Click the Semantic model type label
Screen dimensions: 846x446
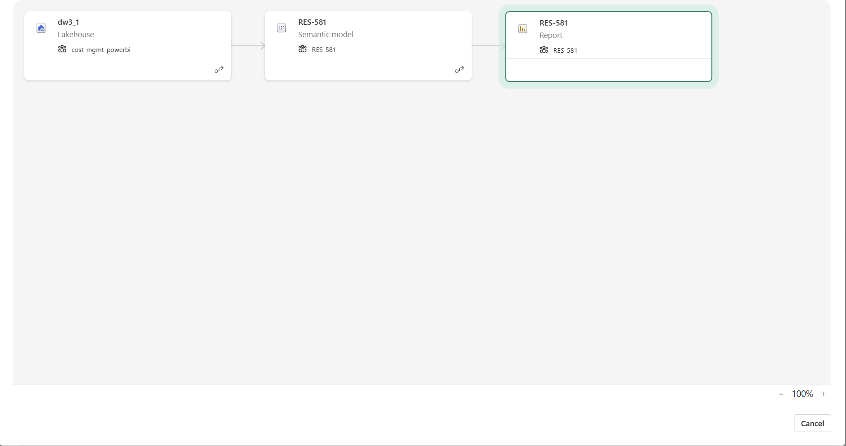pos(326,35)
